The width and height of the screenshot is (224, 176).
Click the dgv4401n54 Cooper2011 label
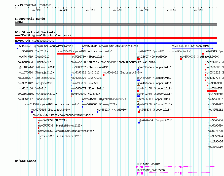(x=154, y=88)
